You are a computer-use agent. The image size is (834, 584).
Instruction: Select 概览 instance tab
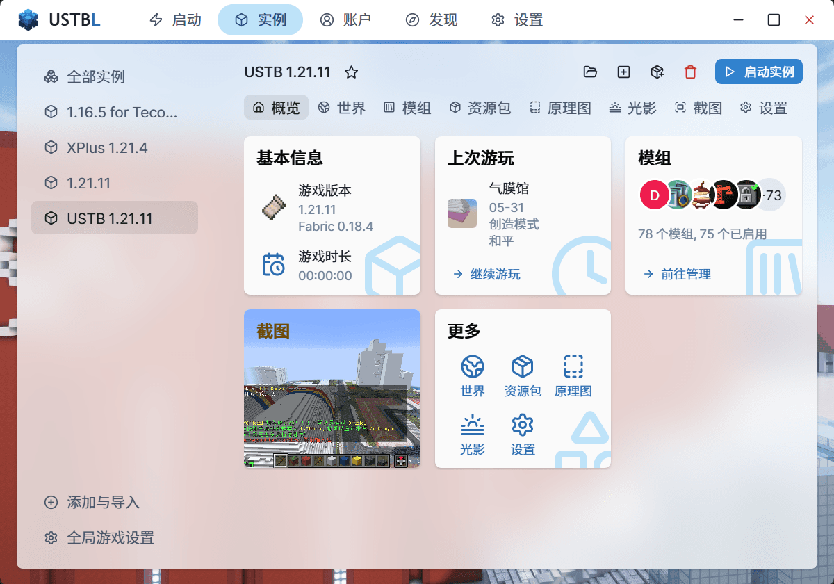(276, 108)
